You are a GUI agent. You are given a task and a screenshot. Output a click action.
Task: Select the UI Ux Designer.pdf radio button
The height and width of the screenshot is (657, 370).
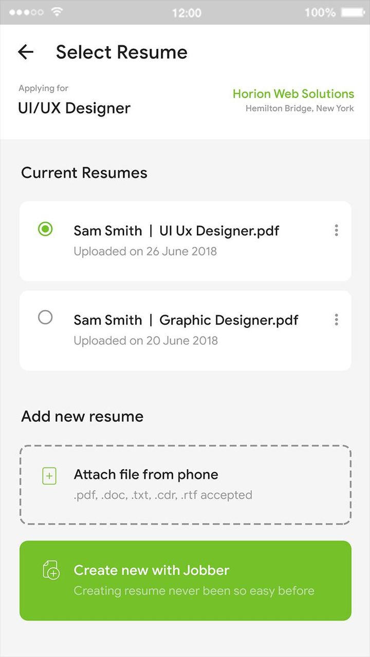(45, 229)
